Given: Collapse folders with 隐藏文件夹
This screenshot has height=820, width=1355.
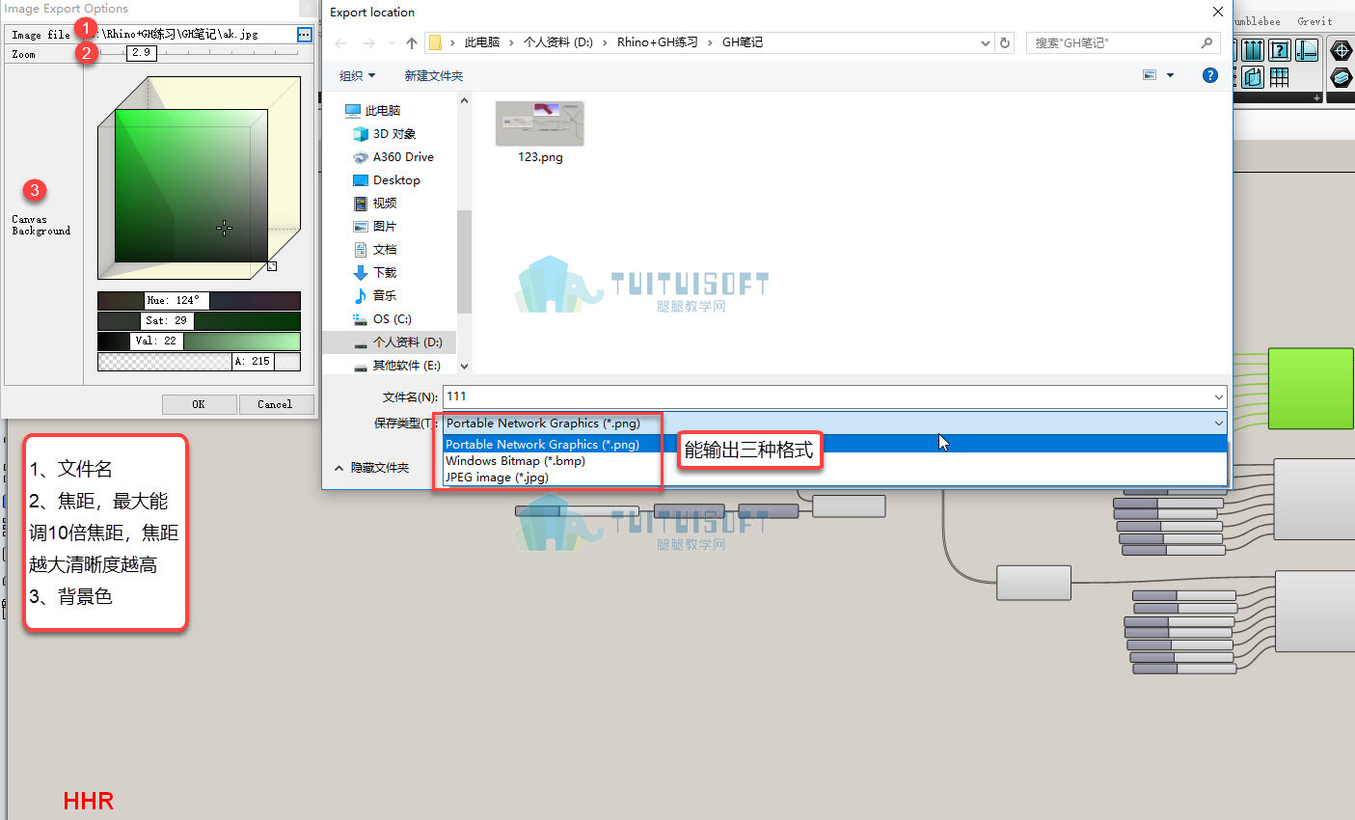Looking at the screenshot, I should [x=371, y=468].
